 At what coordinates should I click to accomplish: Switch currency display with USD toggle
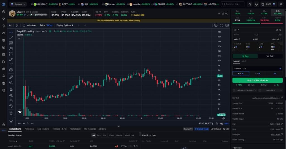(x=226, y=129)
